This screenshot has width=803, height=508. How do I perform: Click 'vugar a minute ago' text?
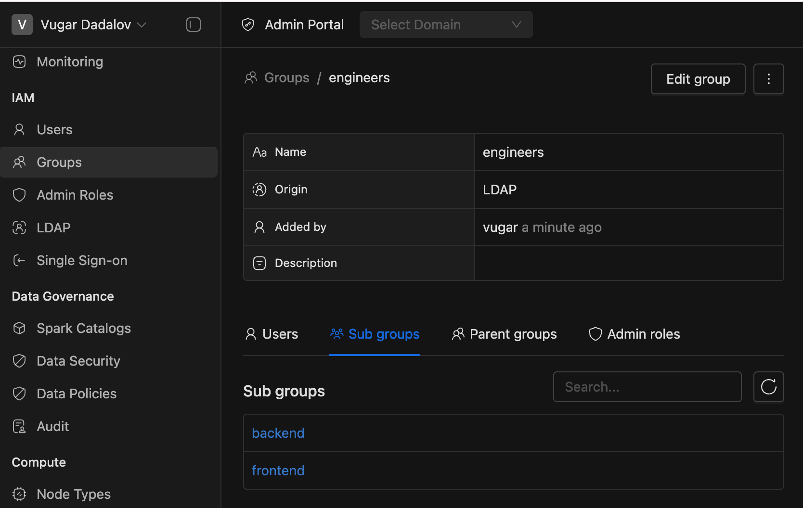click(x=542, y=227)
